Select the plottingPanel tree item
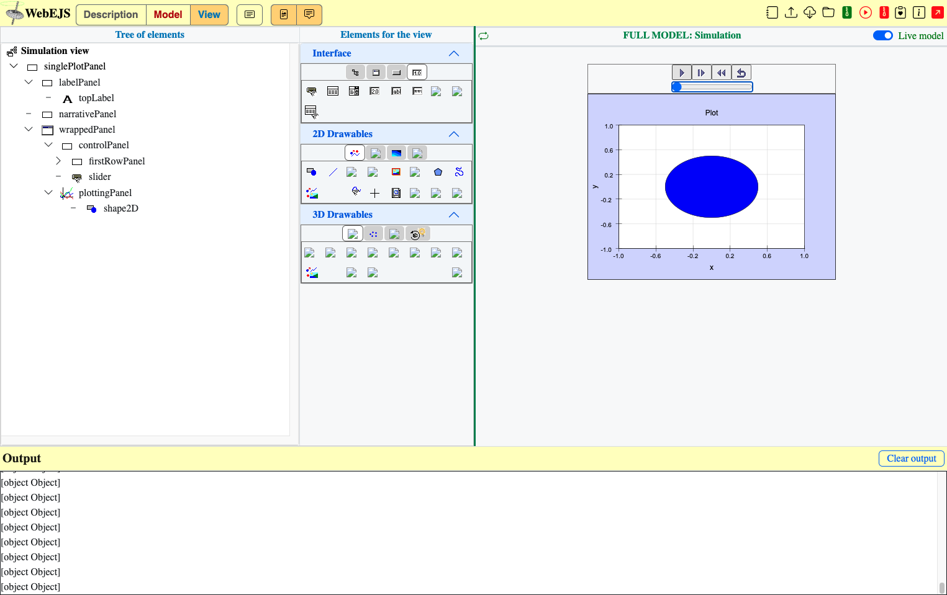This screenshot has width=947, height=595. click(x=106, y=193)
